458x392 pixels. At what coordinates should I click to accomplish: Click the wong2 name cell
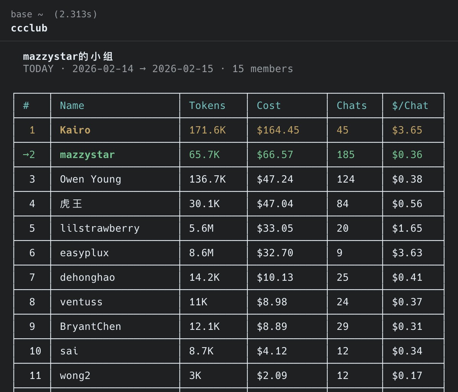75,376
